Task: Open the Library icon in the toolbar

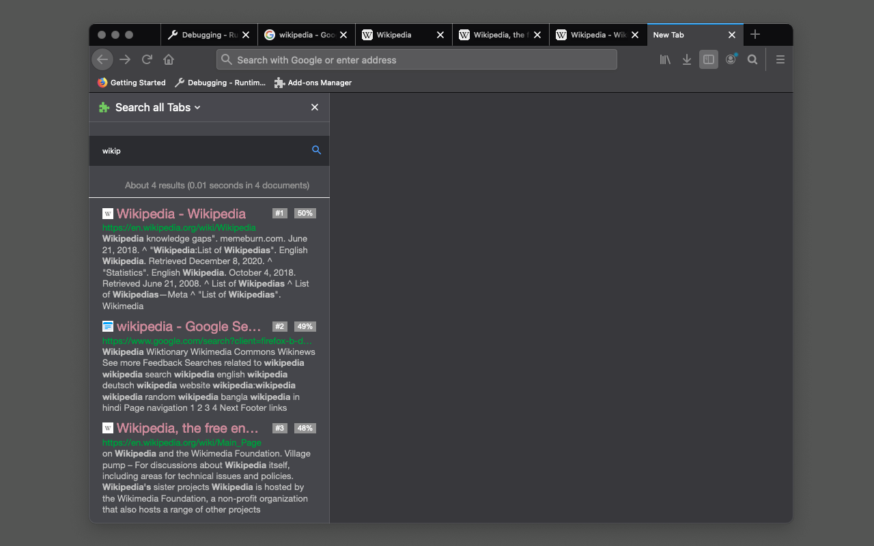Action: click(665, 59)
